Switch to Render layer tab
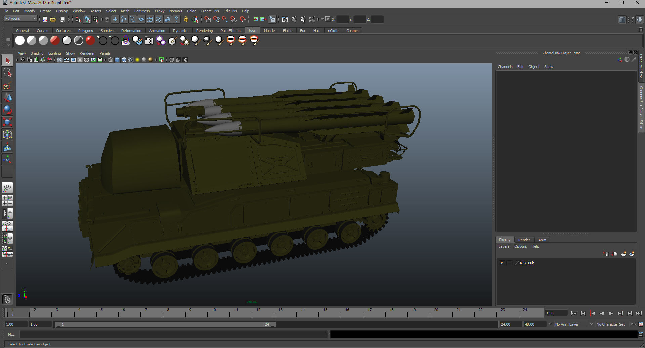The image size is (645, 348). [524, 240]
